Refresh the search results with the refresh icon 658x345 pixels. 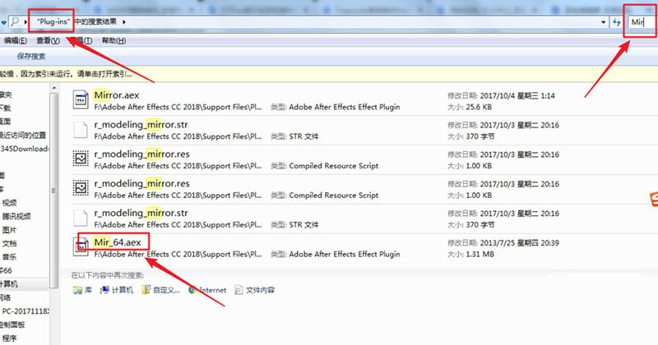(616, 22)
